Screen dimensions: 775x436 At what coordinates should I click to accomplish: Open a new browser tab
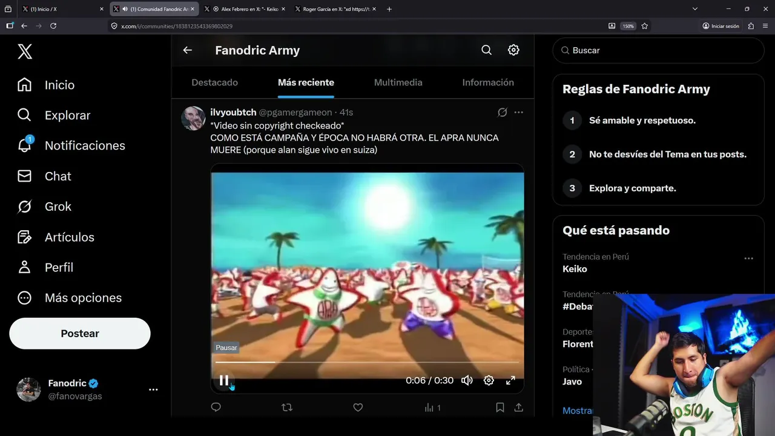[389, 9]
